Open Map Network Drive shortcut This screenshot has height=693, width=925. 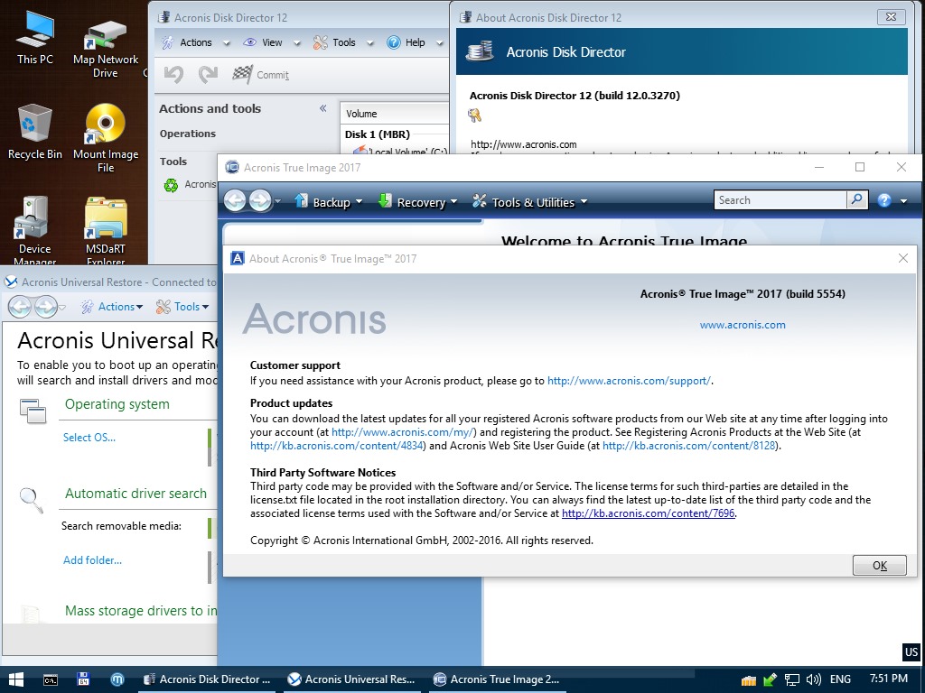[106, 51]
